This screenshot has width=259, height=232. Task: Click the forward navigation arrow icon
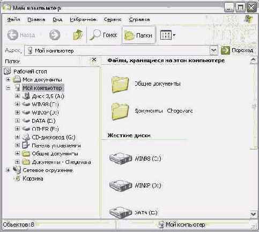click(x=55, y=35)
